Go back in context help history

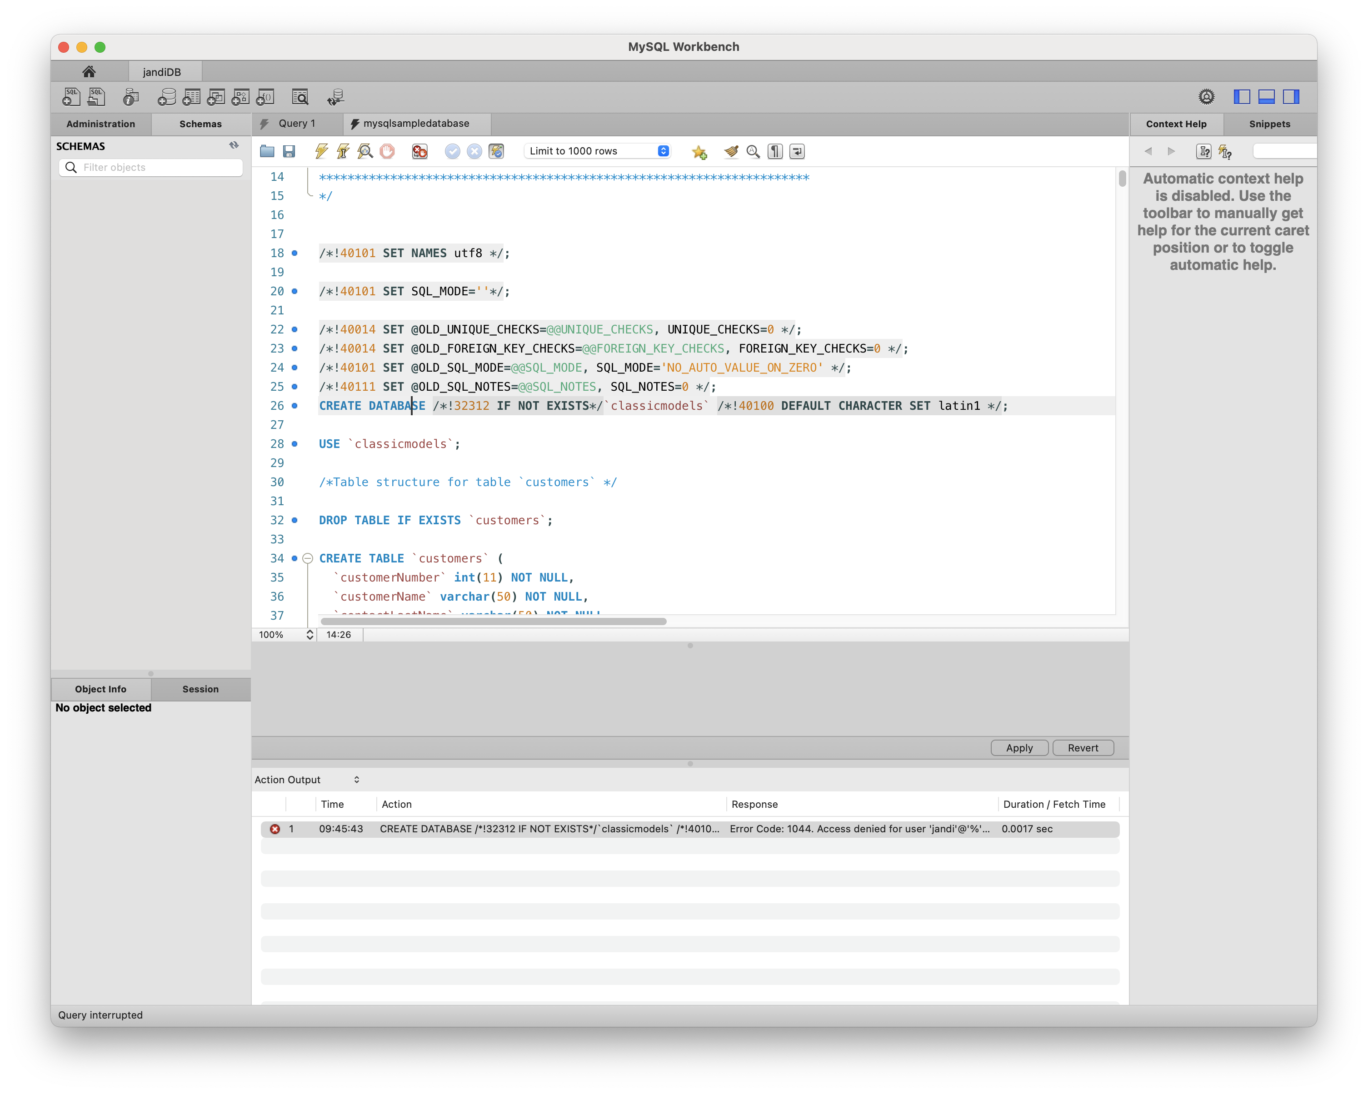point(1148,152)
